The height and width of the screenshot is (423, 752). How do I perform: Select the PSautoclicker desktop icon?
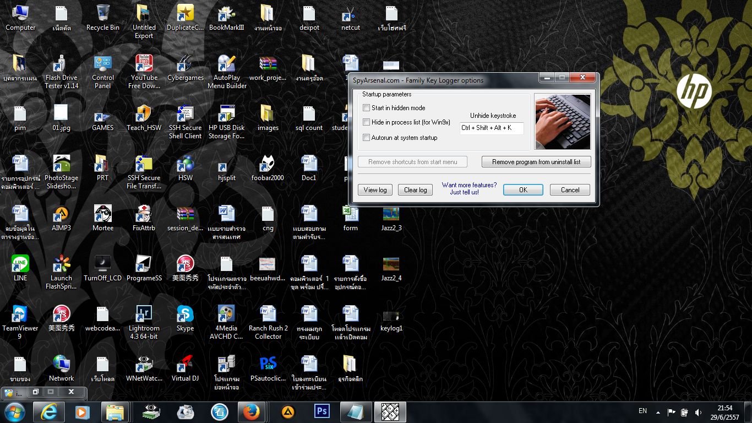point(268,369)
